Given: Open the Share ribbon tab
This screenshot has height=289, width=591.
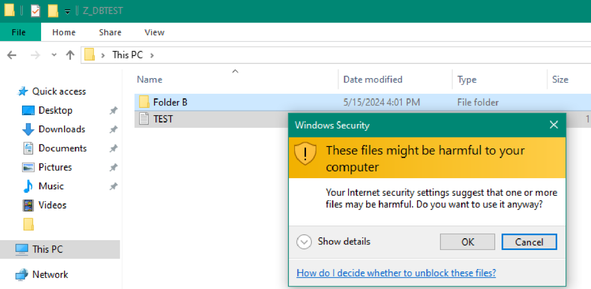Looking at the screenshot, I should pos(110,32).
